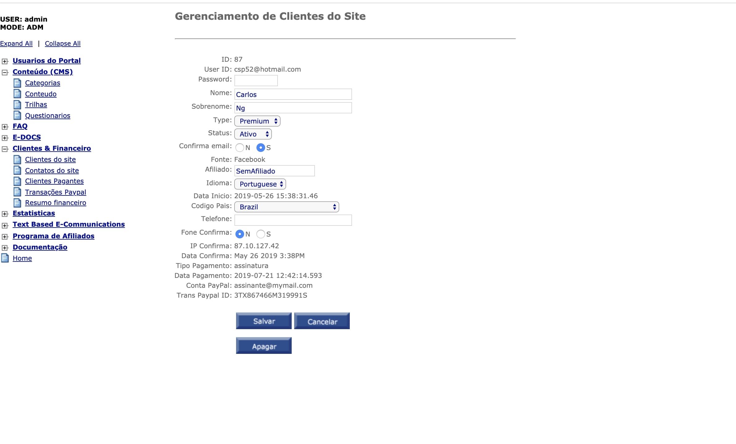The image size is (736, 444).
Task: Click the Apagar button
Action: click(x=264, y=346)
